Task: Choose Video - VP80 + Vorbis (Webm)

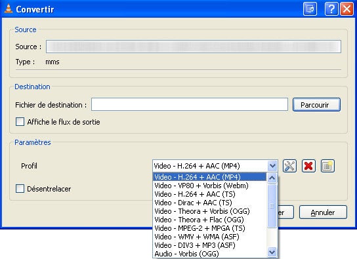Action: point(209,186)
